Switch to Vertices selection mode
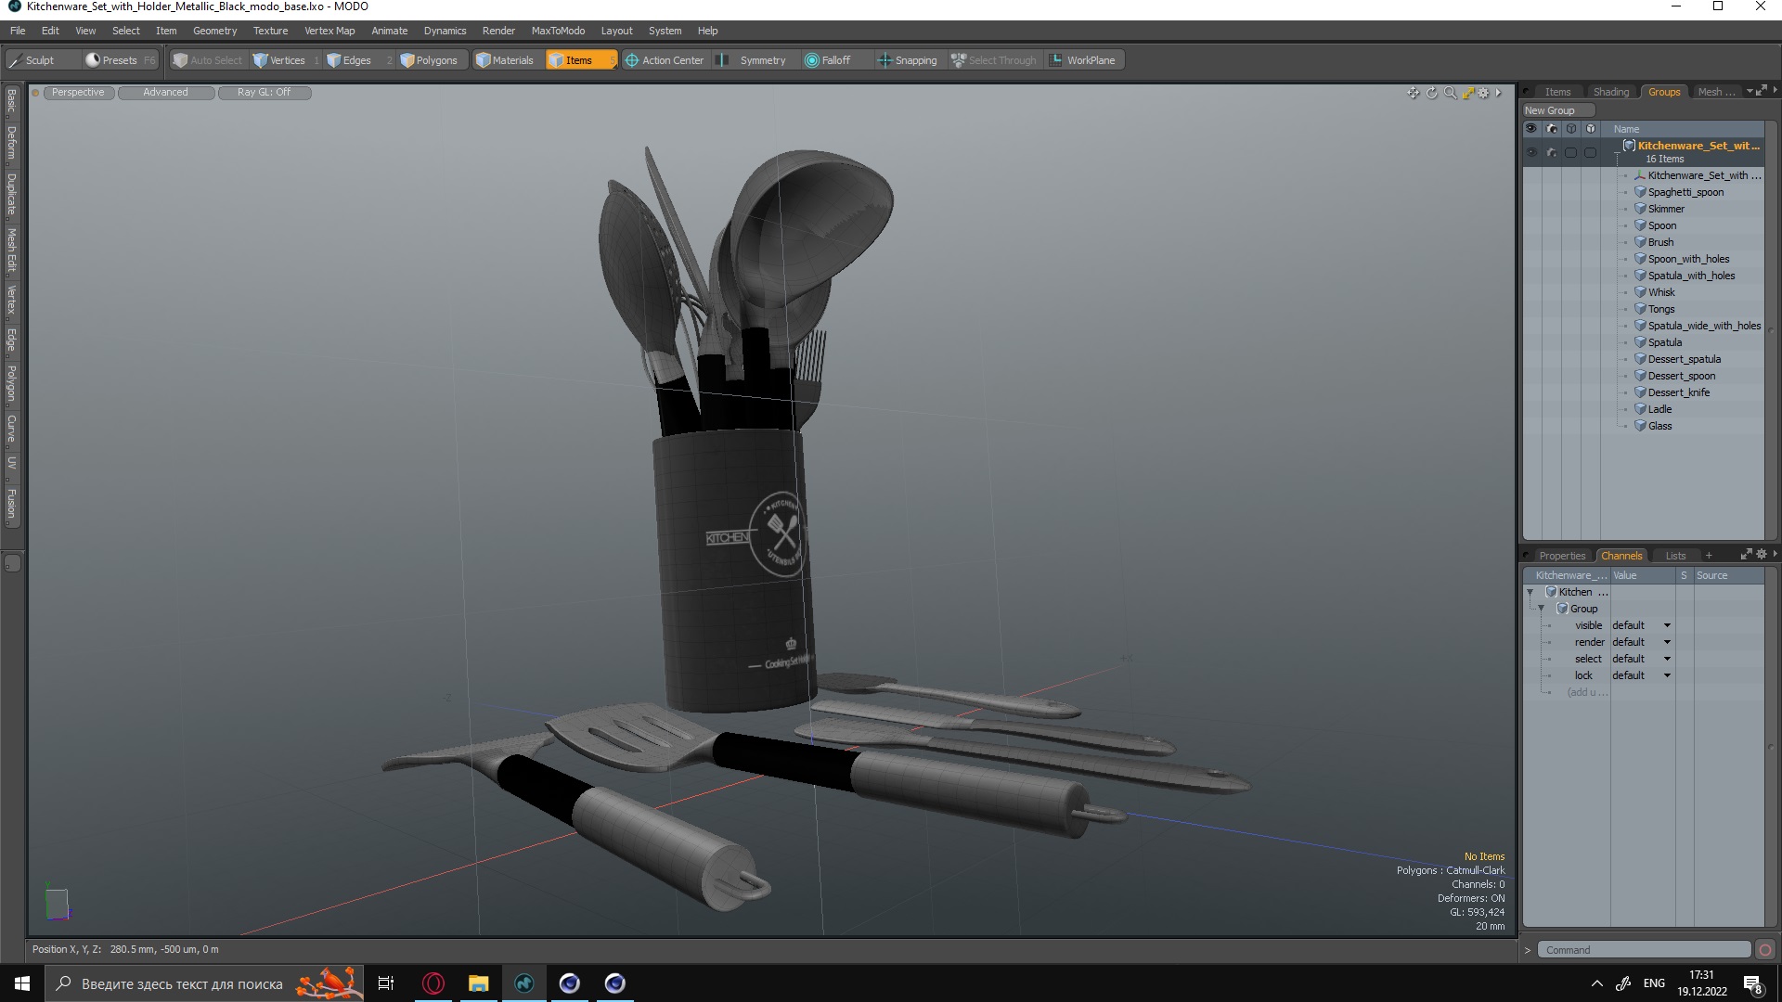Screen dimensions: 1782x1002 coord(286,60)
